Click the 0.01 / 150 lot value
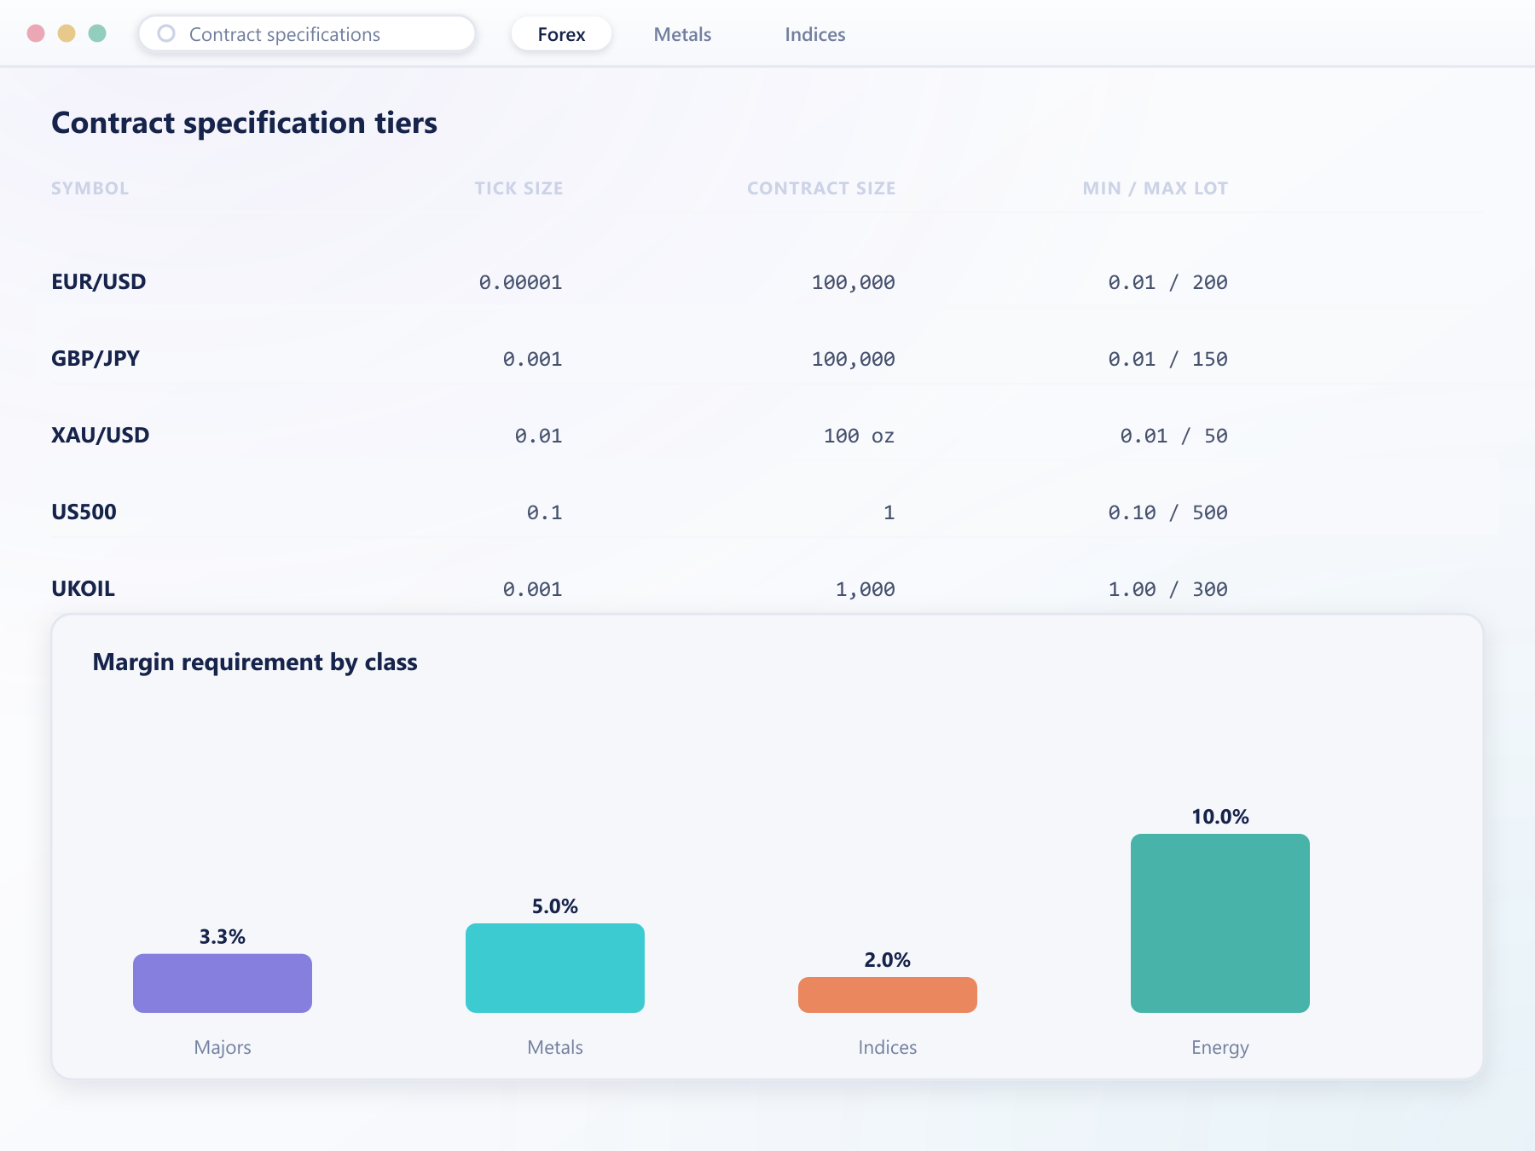 (x=1167, y=359)
